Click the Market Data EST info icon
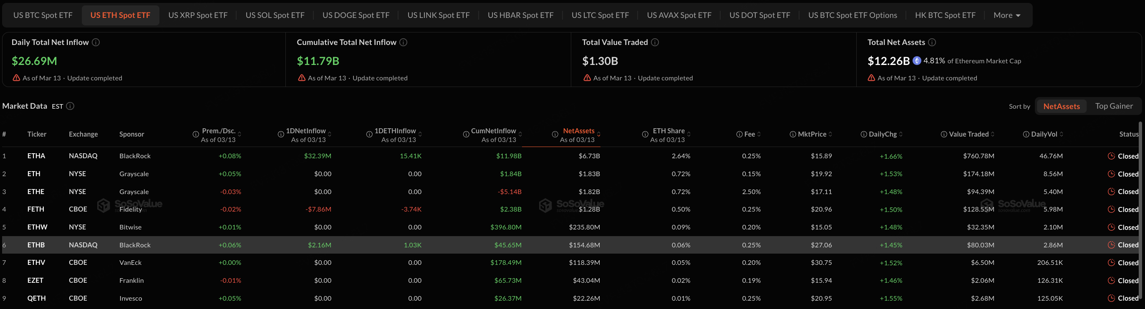 click(70, 106)
